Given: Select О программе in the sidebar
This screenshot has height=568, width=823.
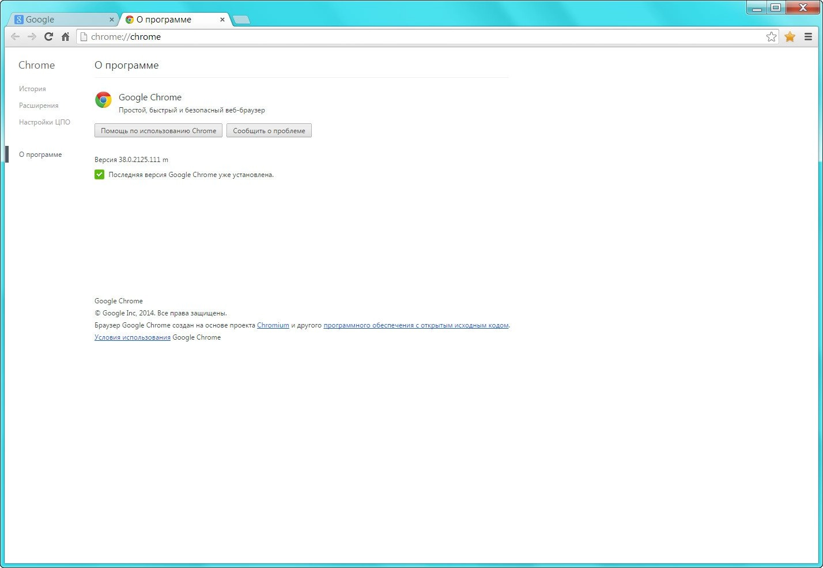Looking at the screenshot, I should pos(40,155).
